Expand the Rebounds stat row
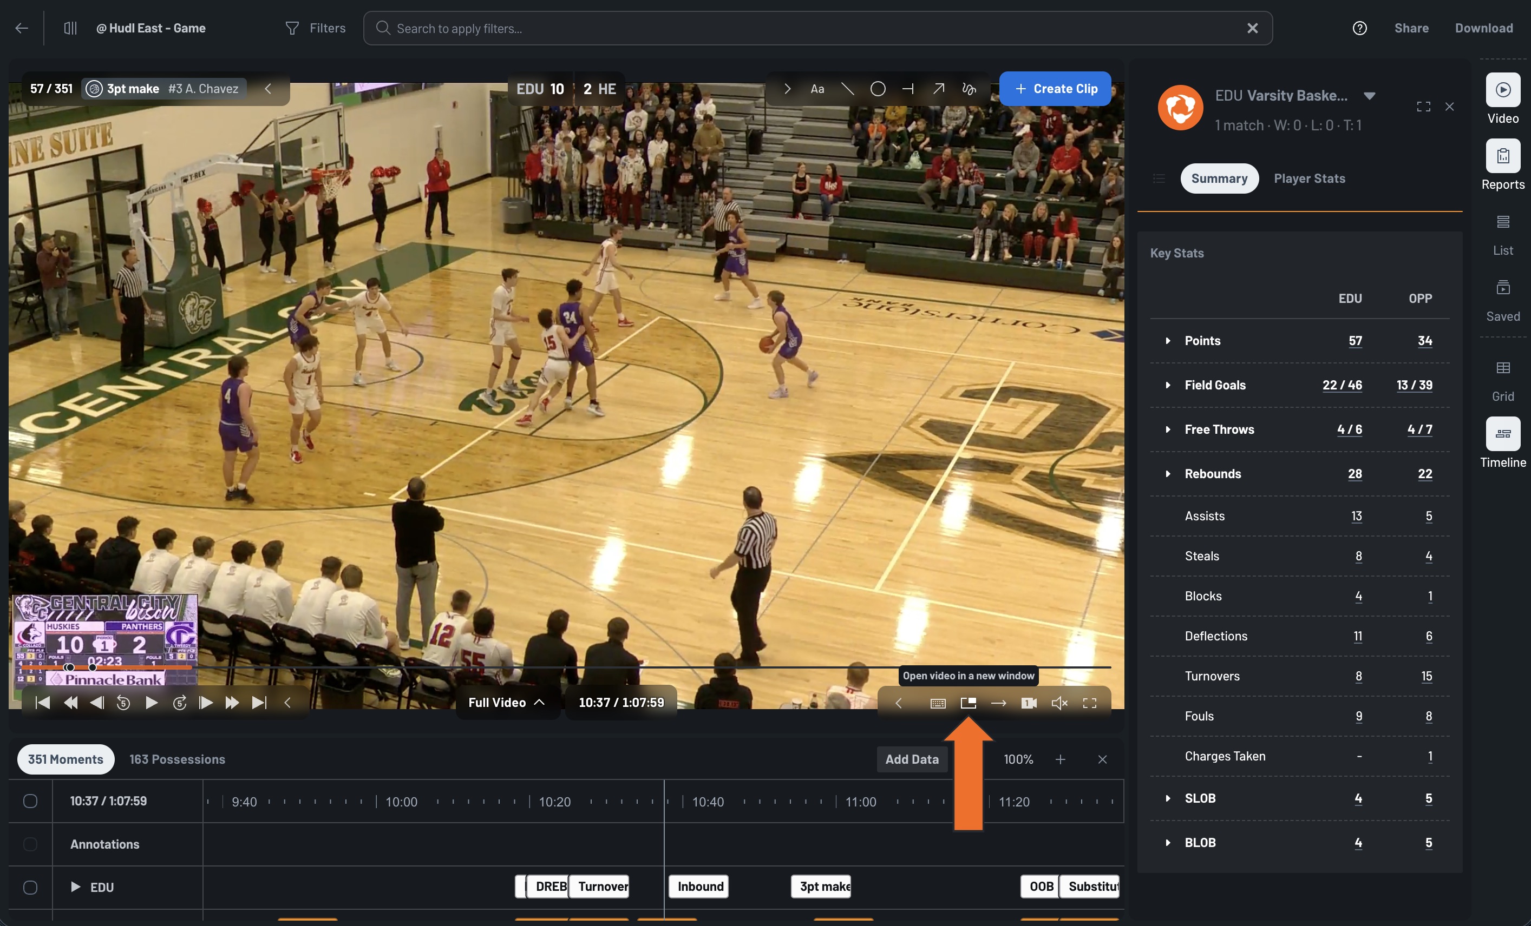Screen dimensions: 1531x926 (1168, 474)
